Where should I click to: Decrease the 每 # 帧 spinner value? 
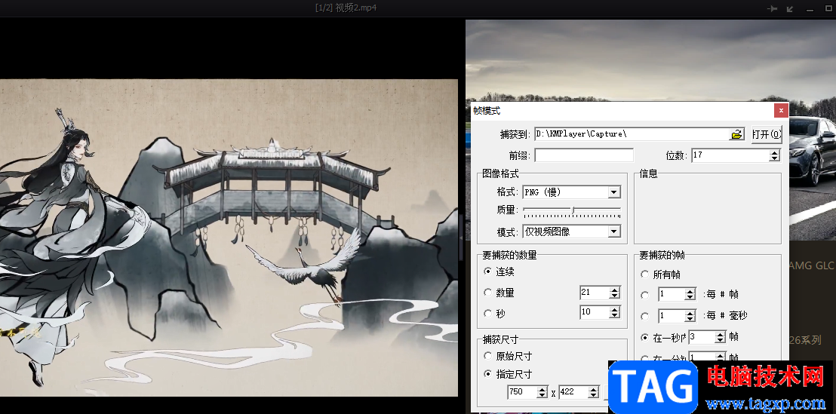tap(690, 298)
